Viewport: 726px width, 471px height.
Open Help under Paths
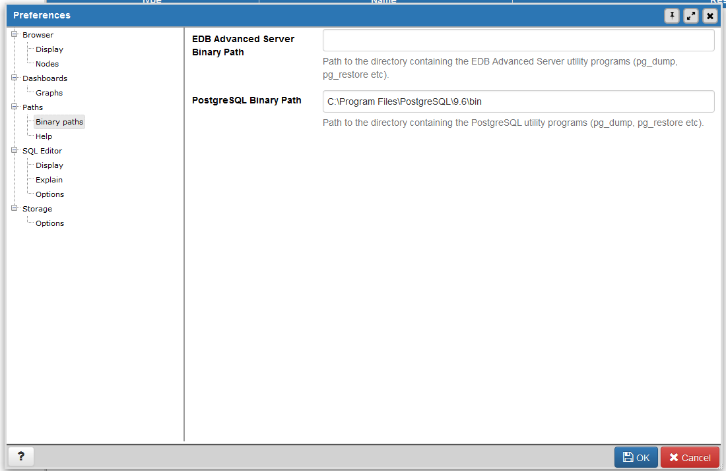point(44,136)
